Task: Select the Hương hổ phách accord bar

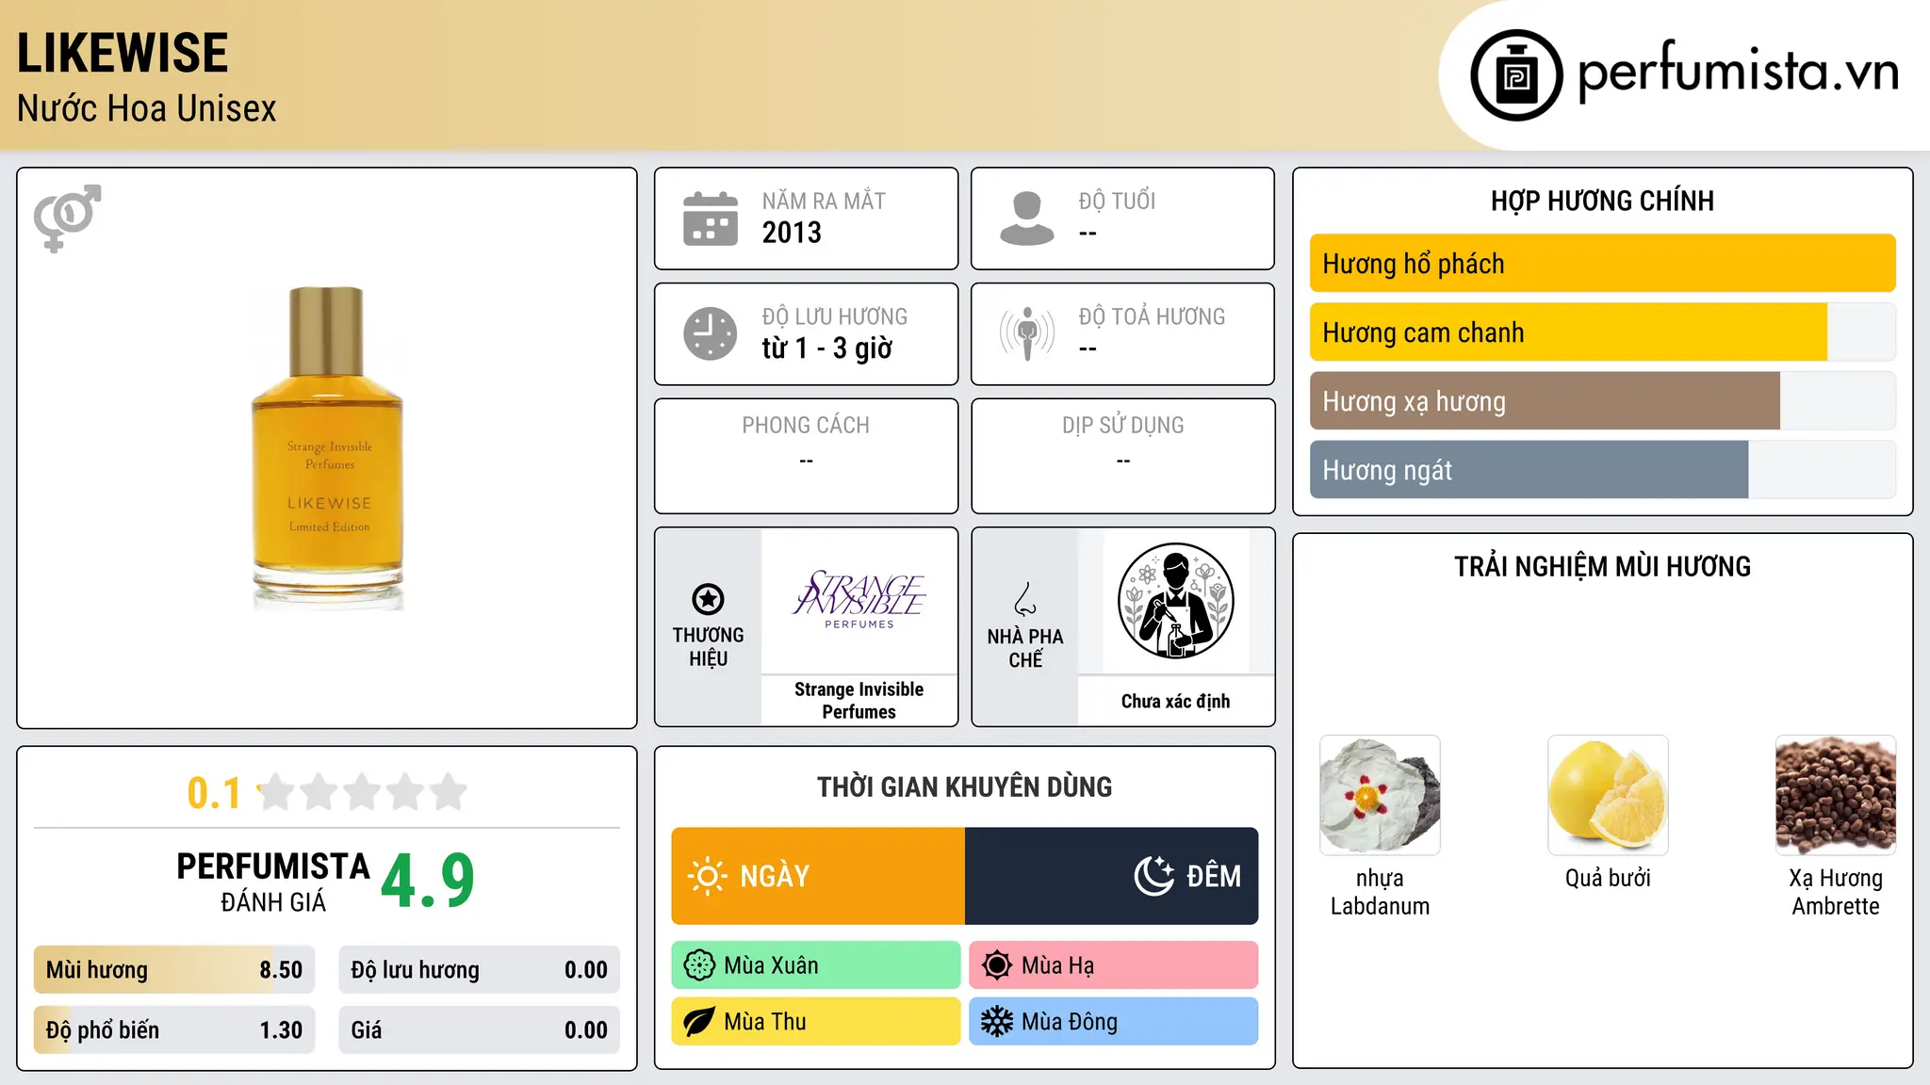Action: (1602, 264)
